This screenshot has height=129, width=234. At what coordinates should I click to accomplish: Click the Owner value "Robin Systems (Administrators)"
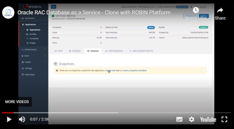tap(195, 38)
